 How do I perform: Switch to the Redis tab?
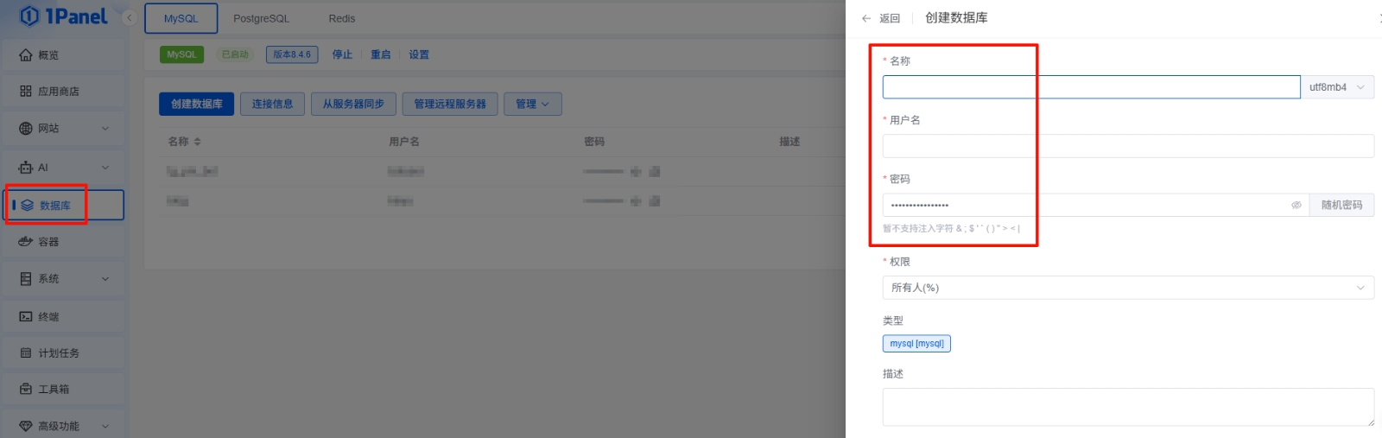(x=341, y=18)
